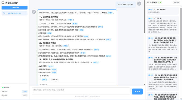The height and width of the screenshot is (100, 182).
Task: Start a new chat with 新建对话
Action: [x=15, y=8]
